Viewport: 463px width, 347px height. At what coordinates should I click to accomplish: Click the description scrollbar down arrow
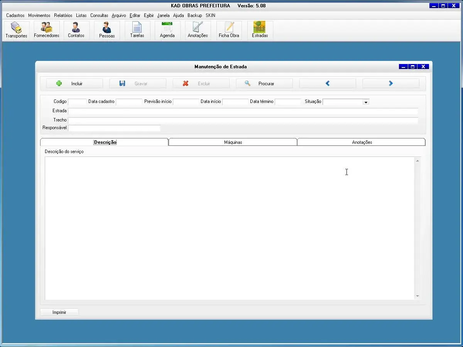click(x=417, y=296)
